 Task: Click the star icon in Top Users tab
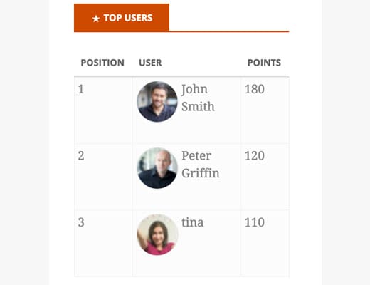(x=96, y=19)
